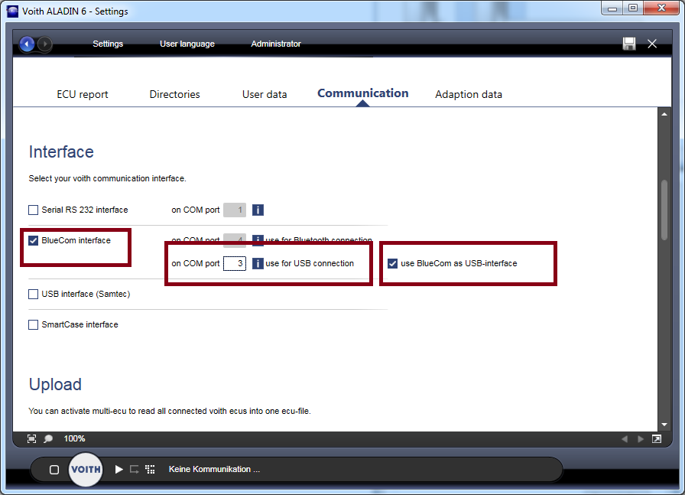Open the Settings menu
This screenshot has width=685, height=495.
click(x=108, y=44)
